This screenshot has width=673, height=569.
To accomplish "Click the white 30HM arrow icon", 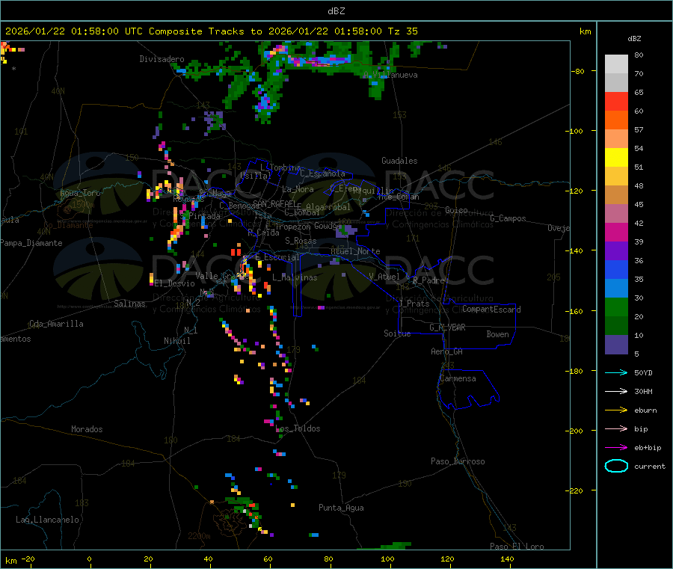I will (x=616, y=391).
